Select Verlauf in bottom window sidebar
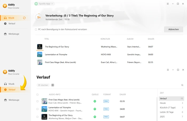The width and height of the screenshot is (187, 121). [x=12, y=90]
